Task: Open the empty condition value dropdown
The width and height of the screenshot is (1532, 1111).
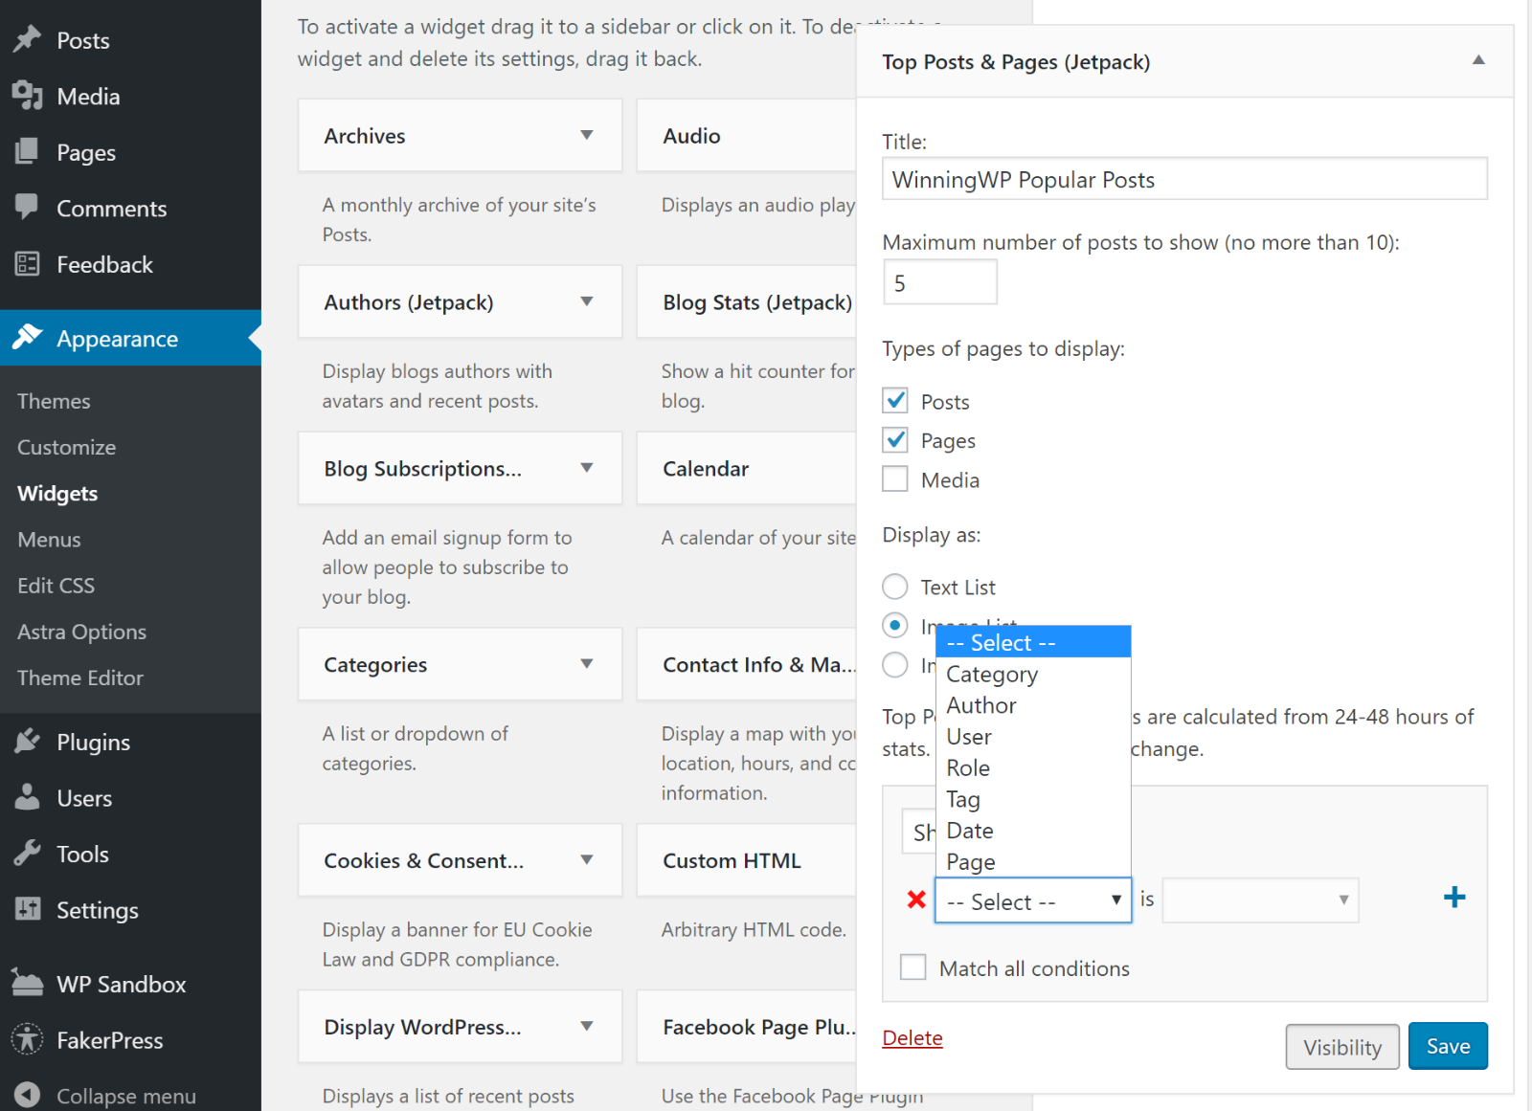Action: click(1260, 900)
